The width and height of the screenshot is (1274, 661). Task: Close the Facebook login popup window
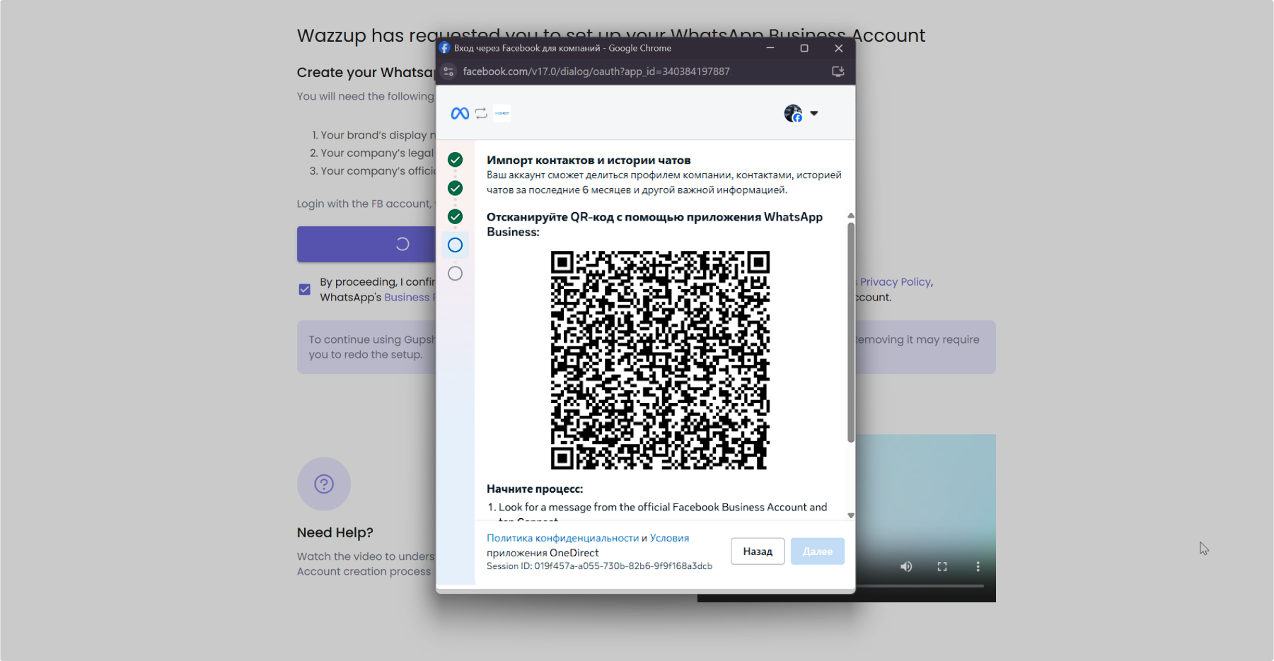[838, 48]
